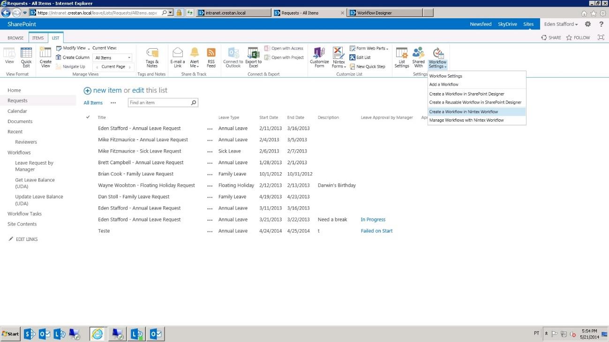Viewport: 609px width, 342px height.
Task: Open the SkyDrive link
Action: tap(507, 24)
